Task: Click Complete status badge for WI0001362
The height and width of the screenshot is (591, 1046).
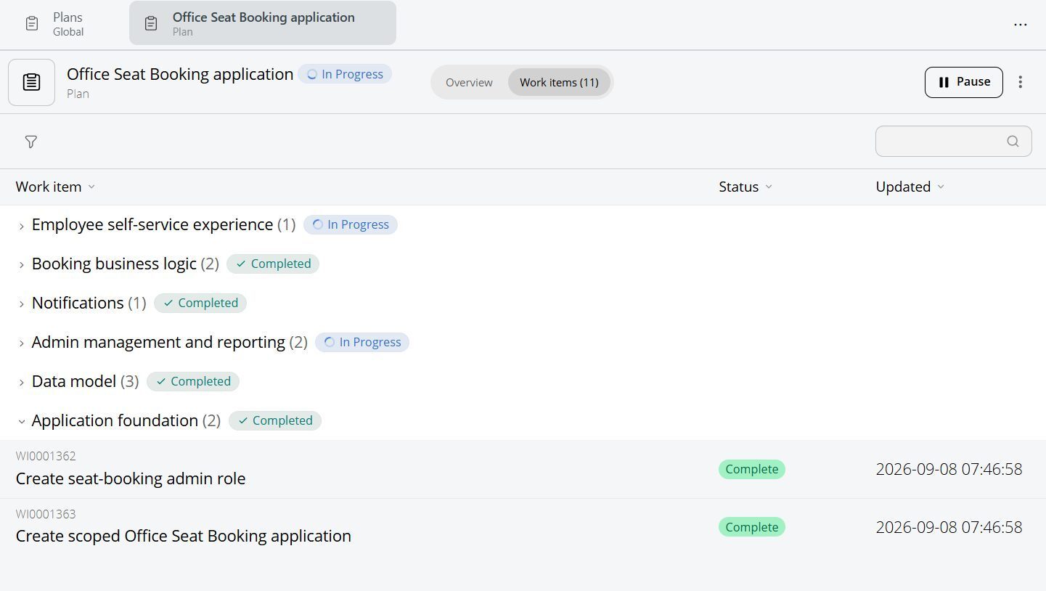Action: tap(752, 469)
